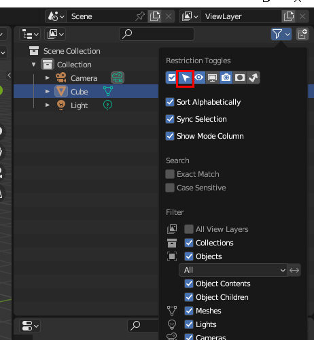Enable the All View Layers filter
The width and height of the screenshot is (314, 340).
[x=189, y=229]
